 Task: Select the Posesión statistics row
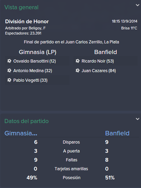coord(71,177)
